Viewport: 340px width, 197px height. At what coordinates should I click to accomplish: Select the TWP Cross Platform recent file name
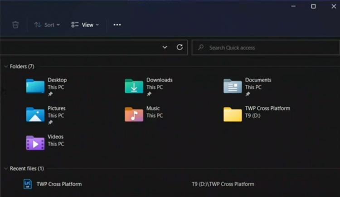tap(59, 184)
